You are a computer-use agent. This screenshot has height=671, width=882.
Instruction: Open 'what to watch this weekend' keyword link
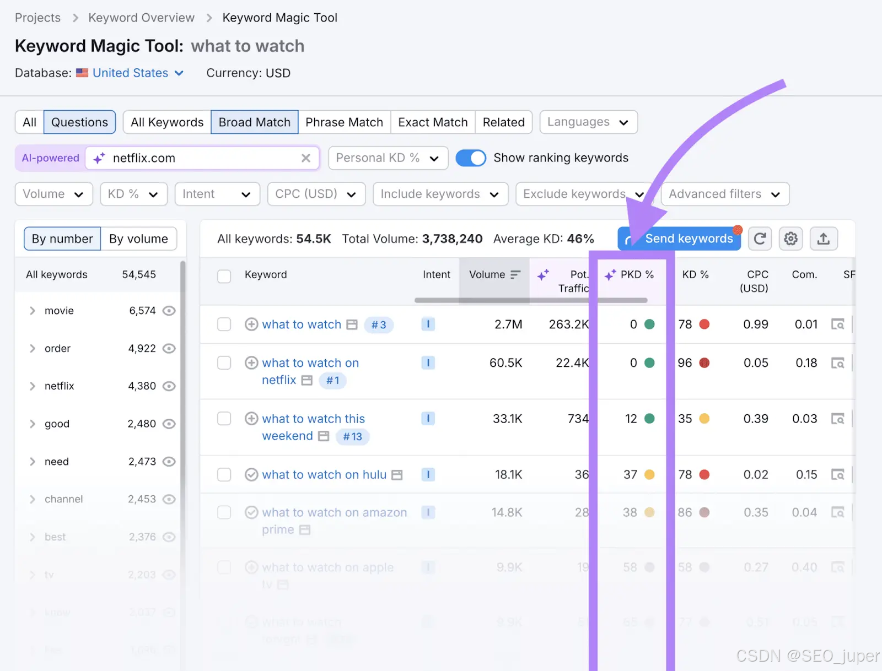314,428
